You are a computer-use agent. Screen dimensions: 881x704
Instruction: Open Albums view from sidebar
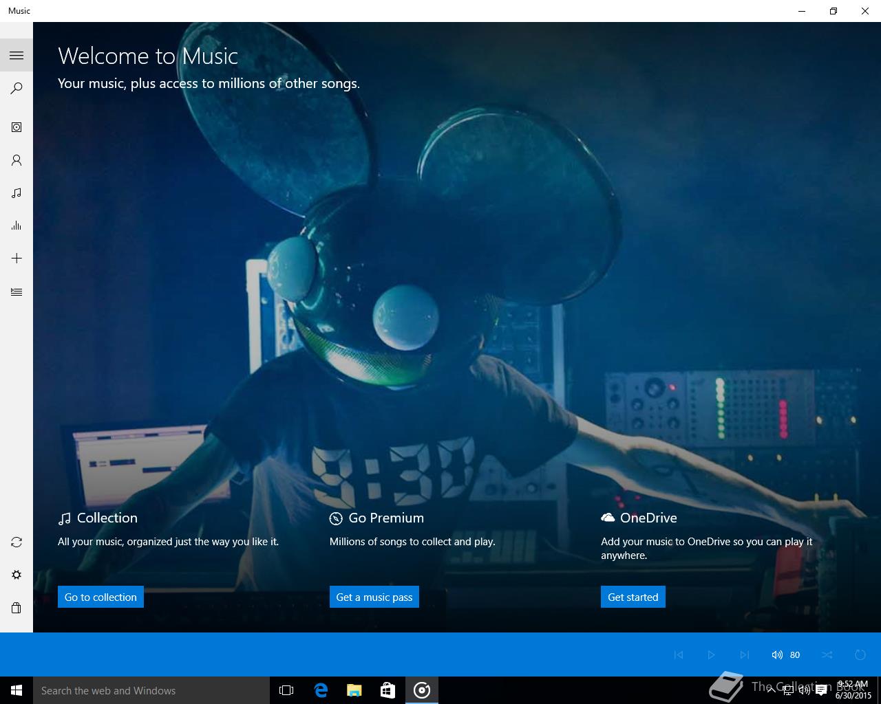(17, 127)
